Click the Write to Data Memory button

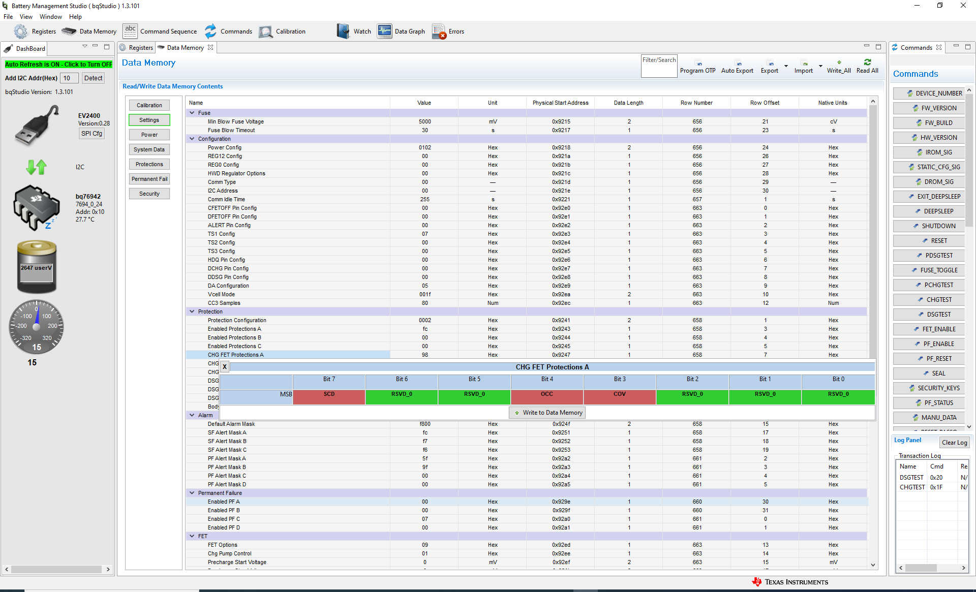pyautogui.click(x=547, y=413)
